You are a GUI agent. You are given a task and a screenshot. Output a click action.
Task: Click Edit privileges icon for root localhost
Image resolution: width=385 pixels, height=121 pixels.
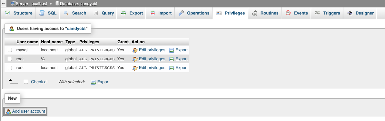[135, 68]
